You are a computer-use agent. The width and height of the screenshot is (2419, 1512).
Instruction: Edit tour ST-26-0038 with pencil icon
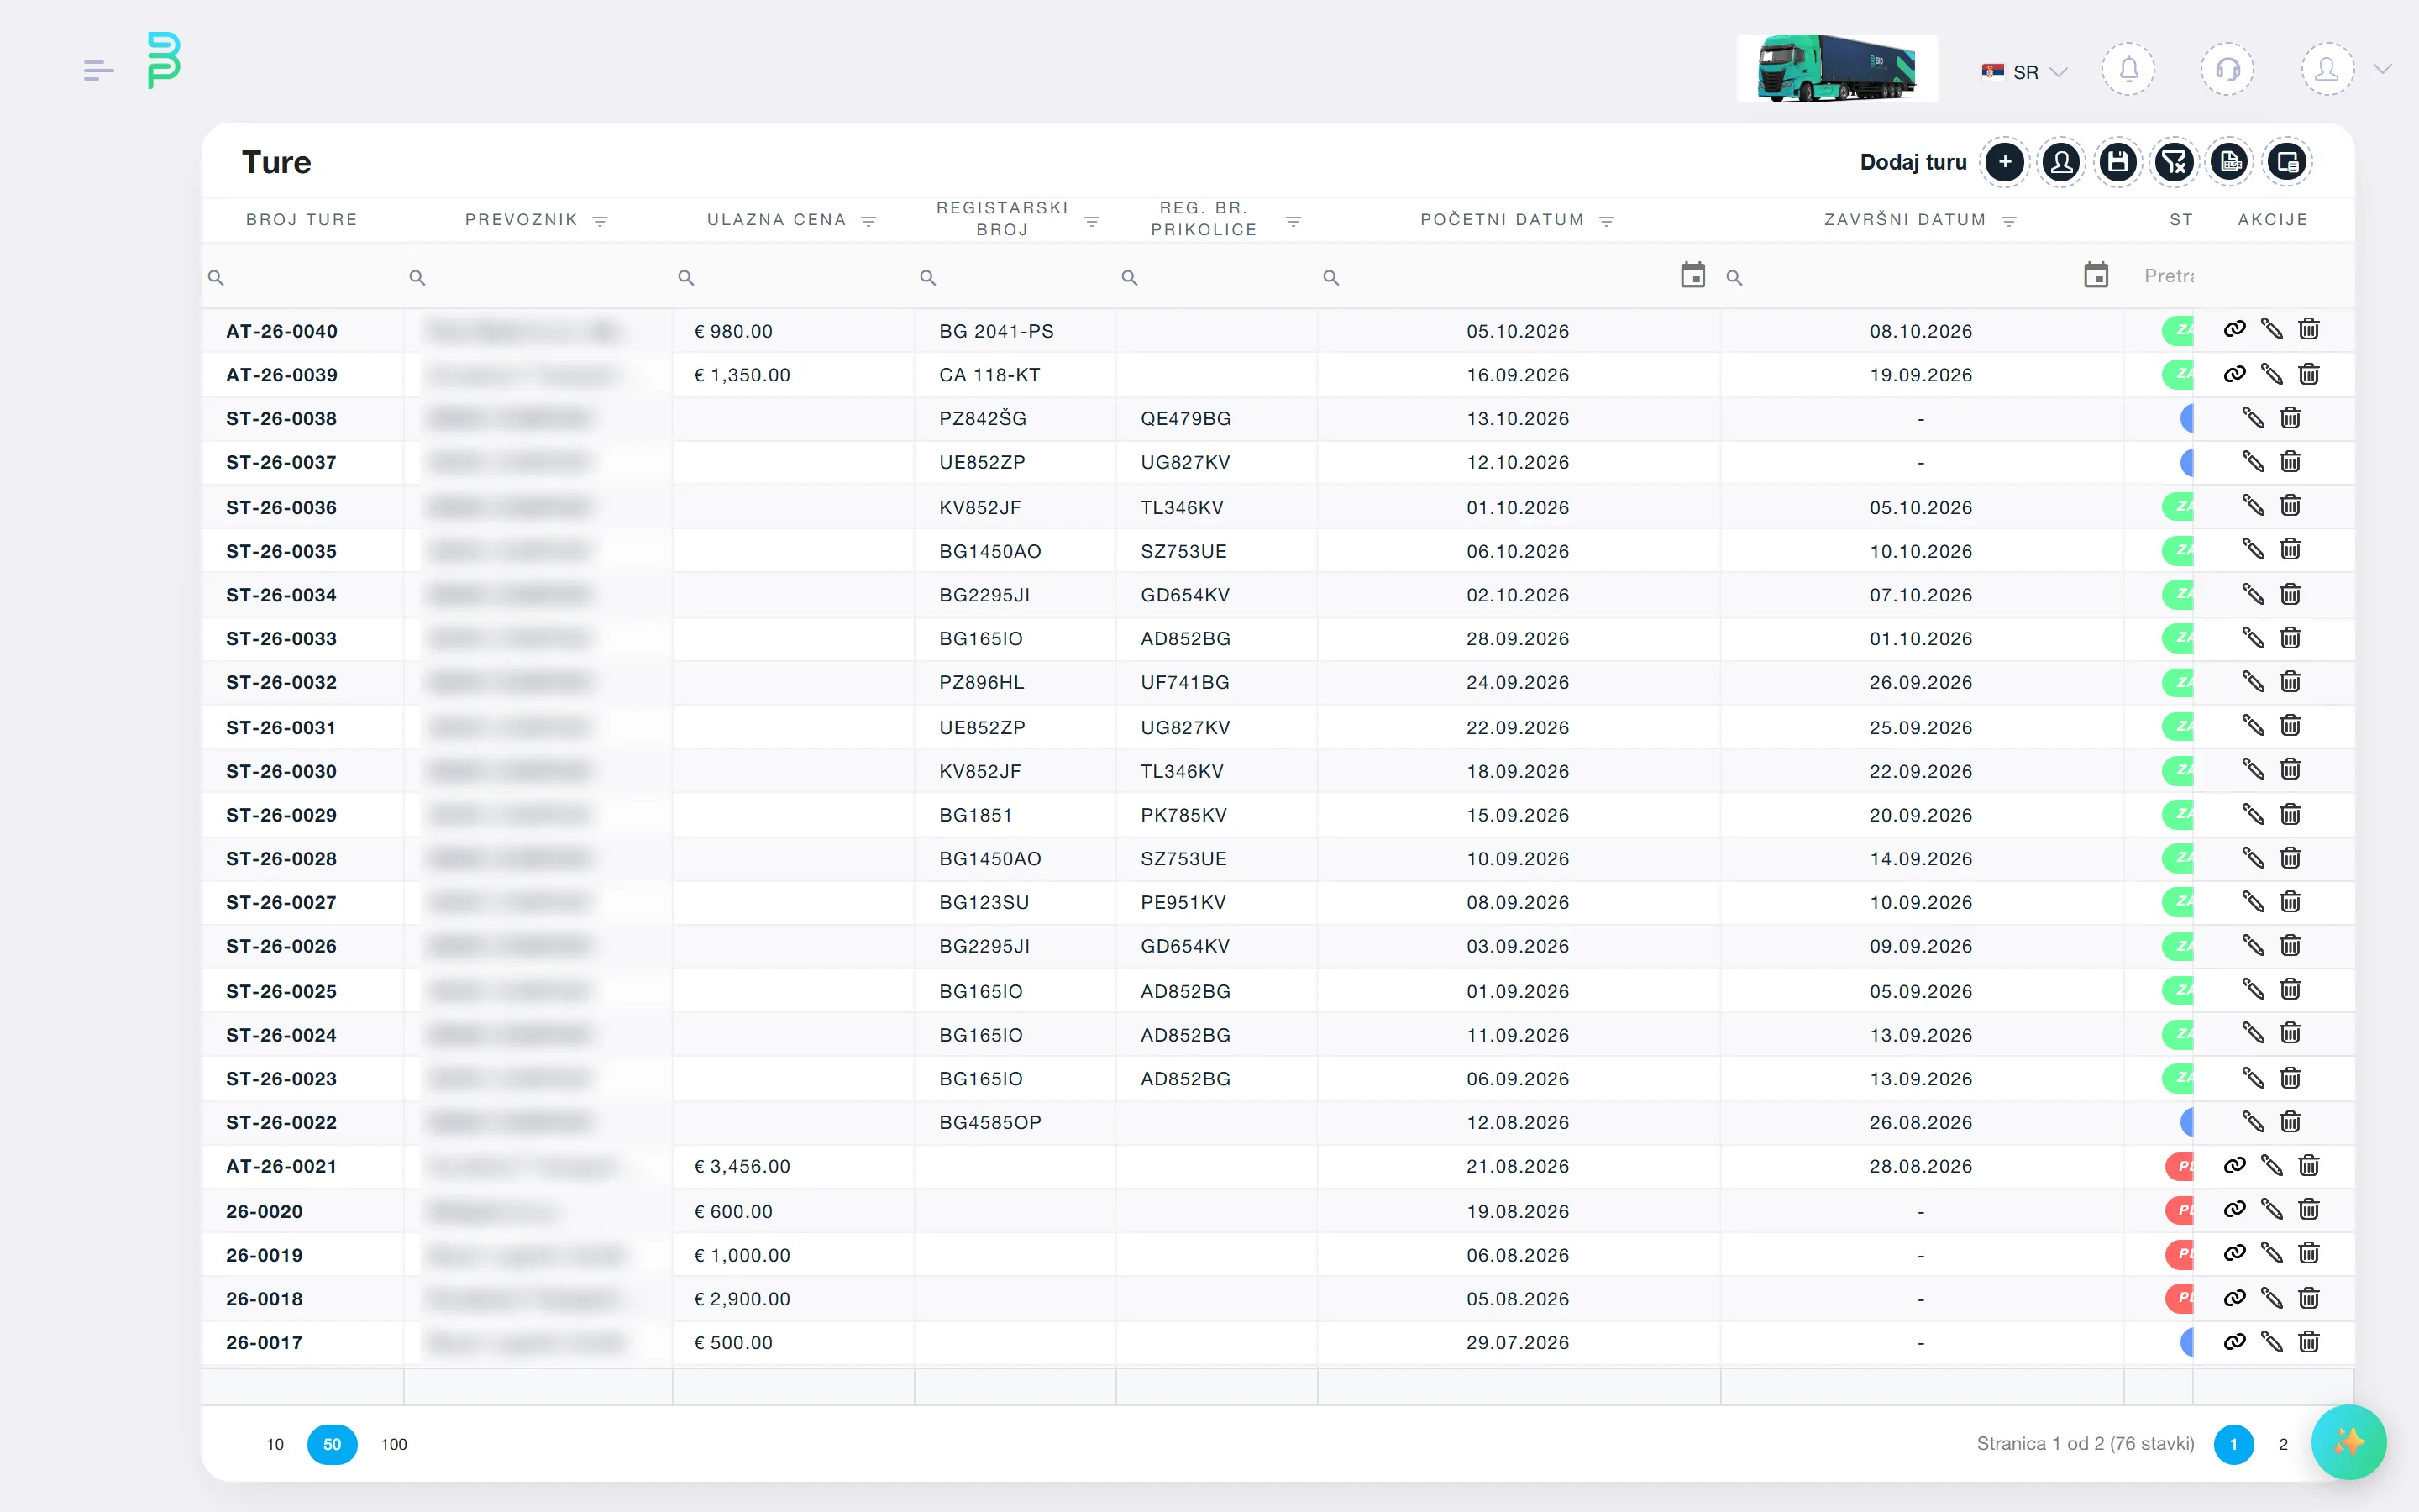pos(2253,418)
